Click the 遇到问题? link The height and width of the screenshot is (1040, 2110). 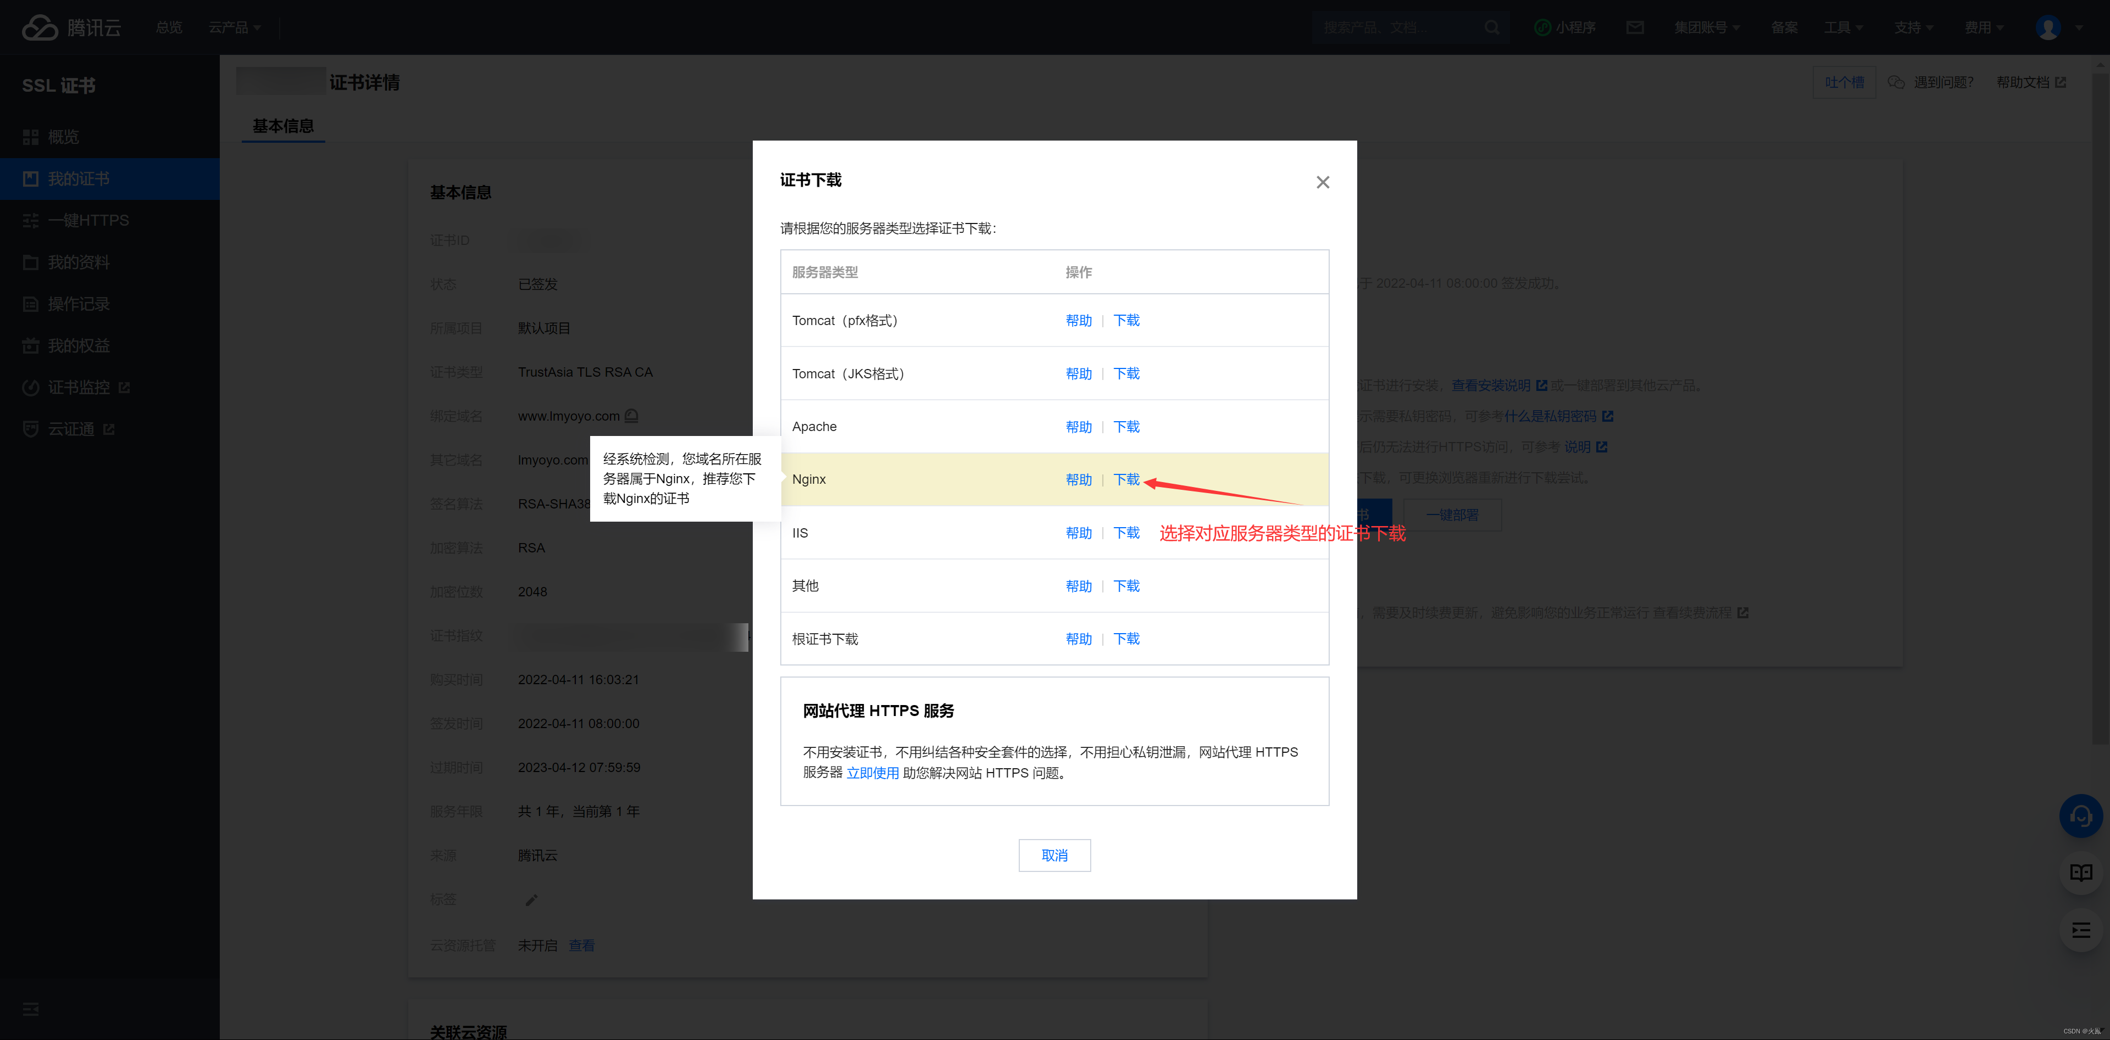click(1943, 82)
